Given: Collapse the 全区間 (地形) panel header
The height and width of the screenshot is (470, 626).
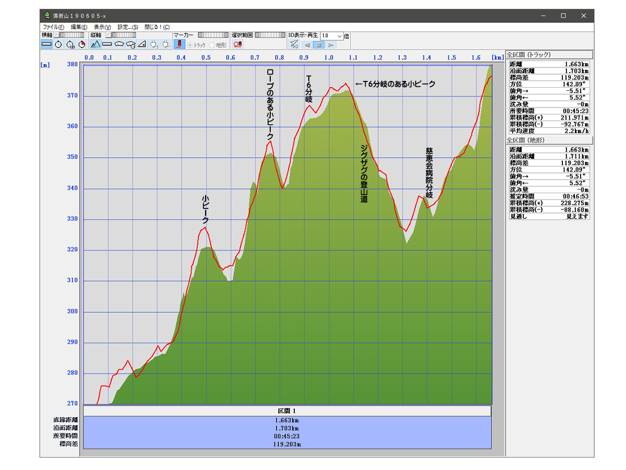Looking at the screenshot, I should [549, 140].
